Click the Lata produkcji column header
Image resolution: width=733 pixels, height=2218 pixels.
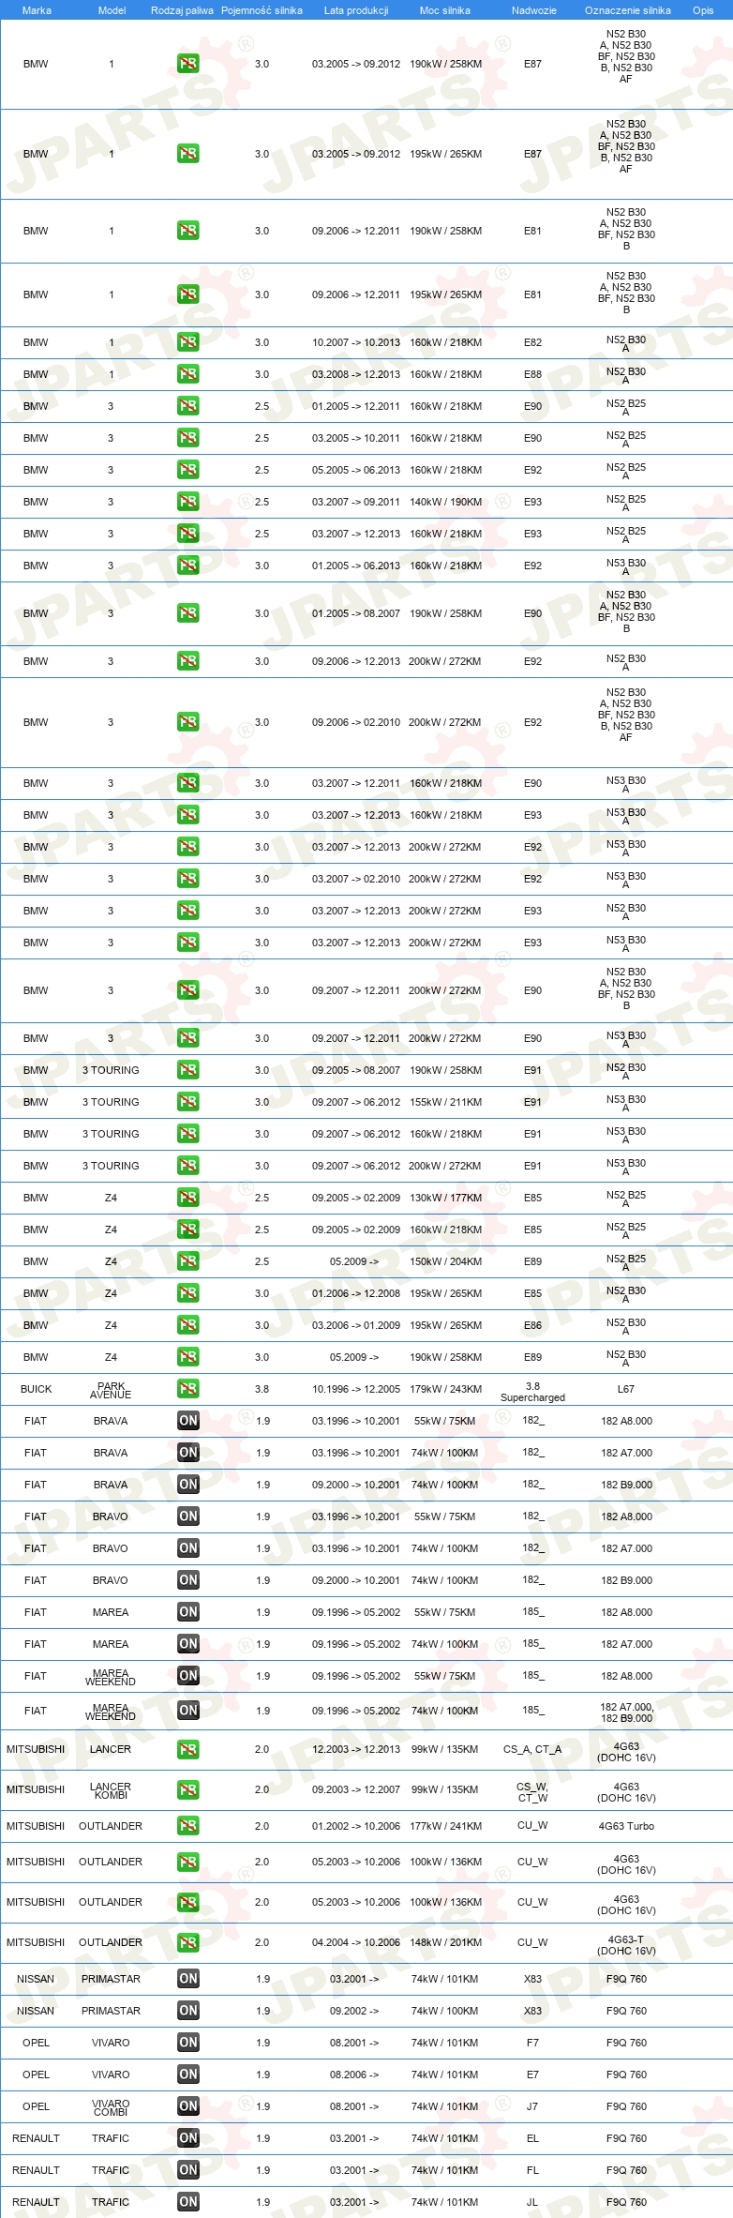pyautogui.click(x=356, y=10)
